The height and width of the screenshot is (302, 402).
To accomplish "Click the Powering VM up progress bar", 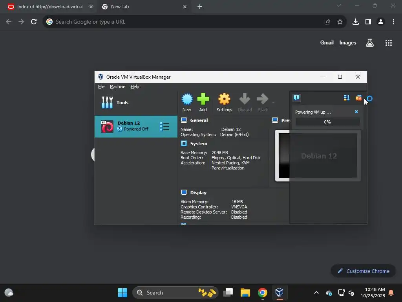I will 327,122.
